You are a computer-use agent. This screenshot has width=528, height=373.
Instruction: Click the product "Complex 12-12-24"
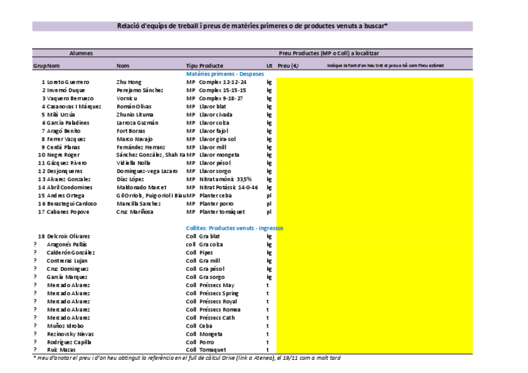point(222,82)
